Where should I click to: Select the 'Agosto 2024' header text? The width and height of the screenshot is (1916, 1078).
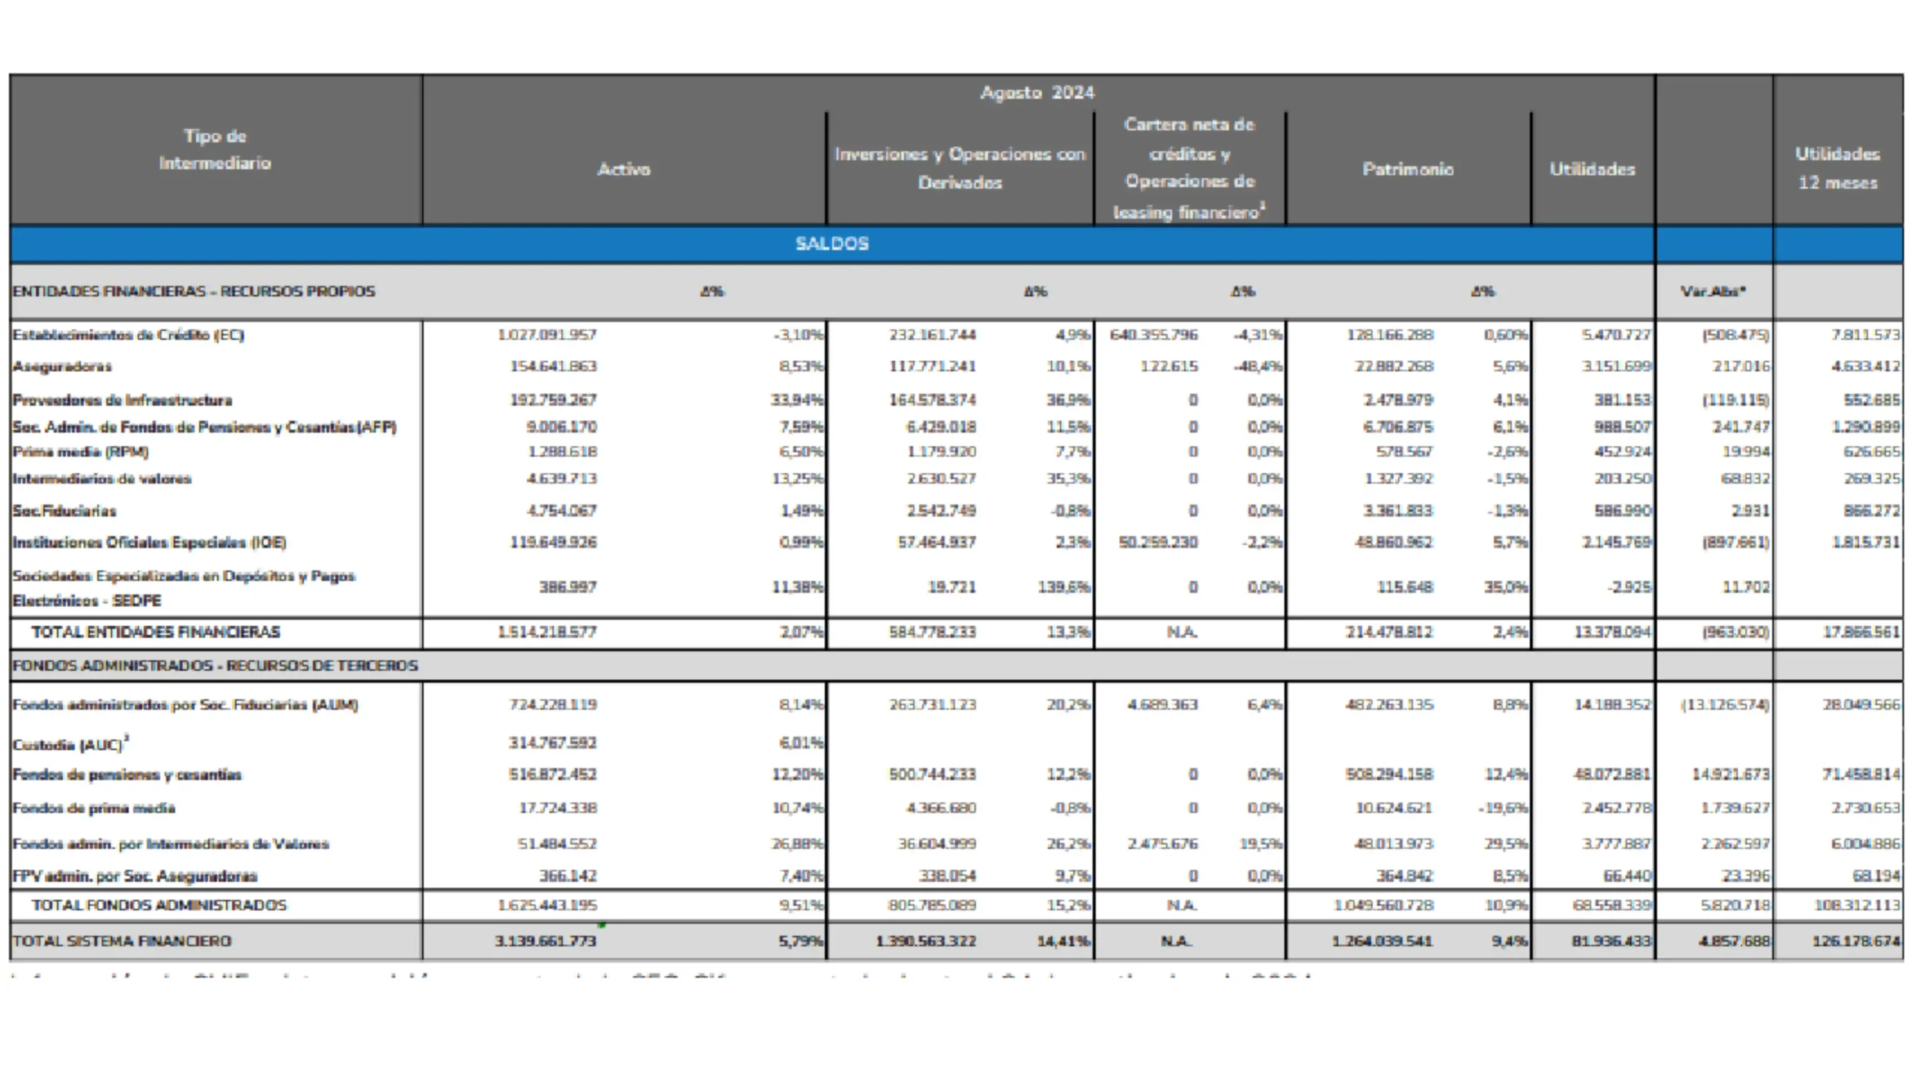(x=1037, y=93)
